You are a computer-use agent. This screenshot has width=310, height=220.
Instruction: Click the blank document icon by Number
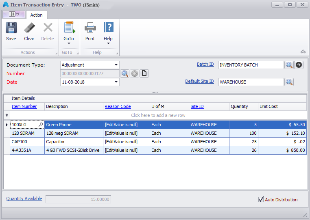click(x=144, y=73)
